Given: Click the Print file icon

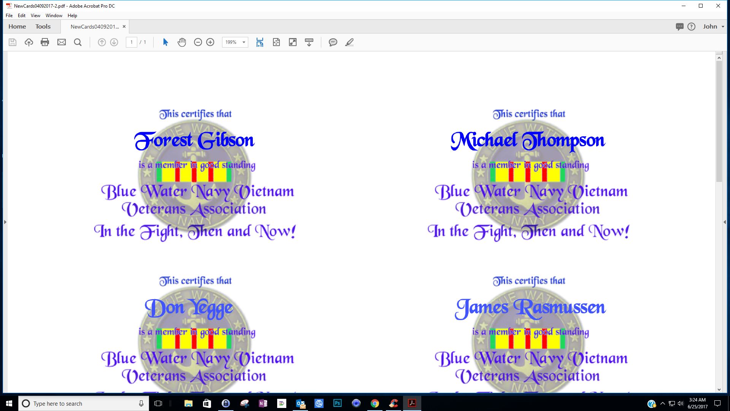Looking at the screenshot, I should [45, 42].
